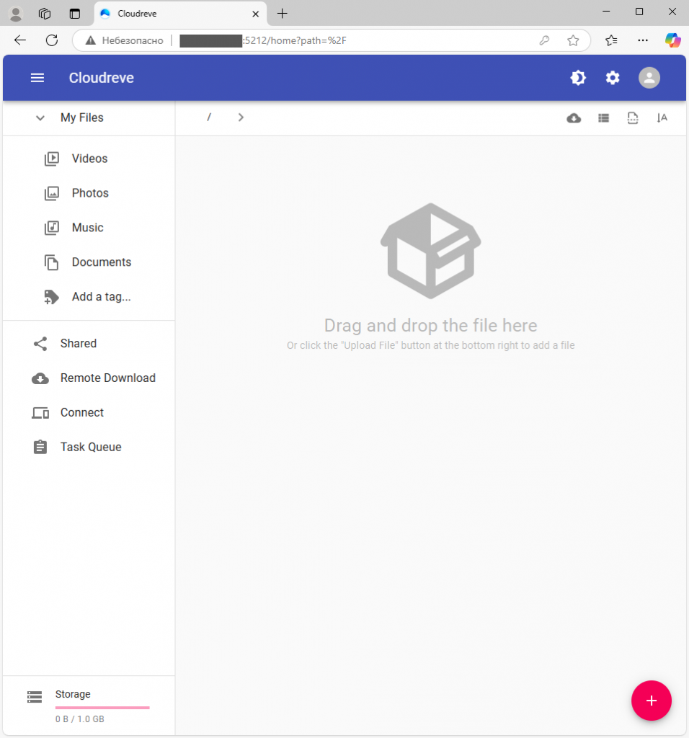Open browser three-dots menu

pos(643,40)
